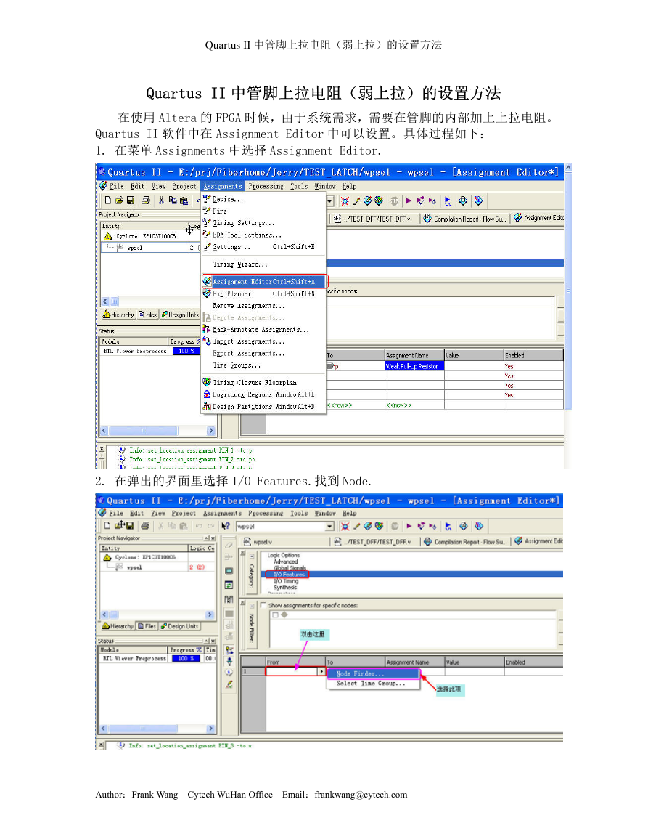Click the email frankwang@cytech.com in the footer
Screen dimensions: 648x839
click(x=361, y=795)
